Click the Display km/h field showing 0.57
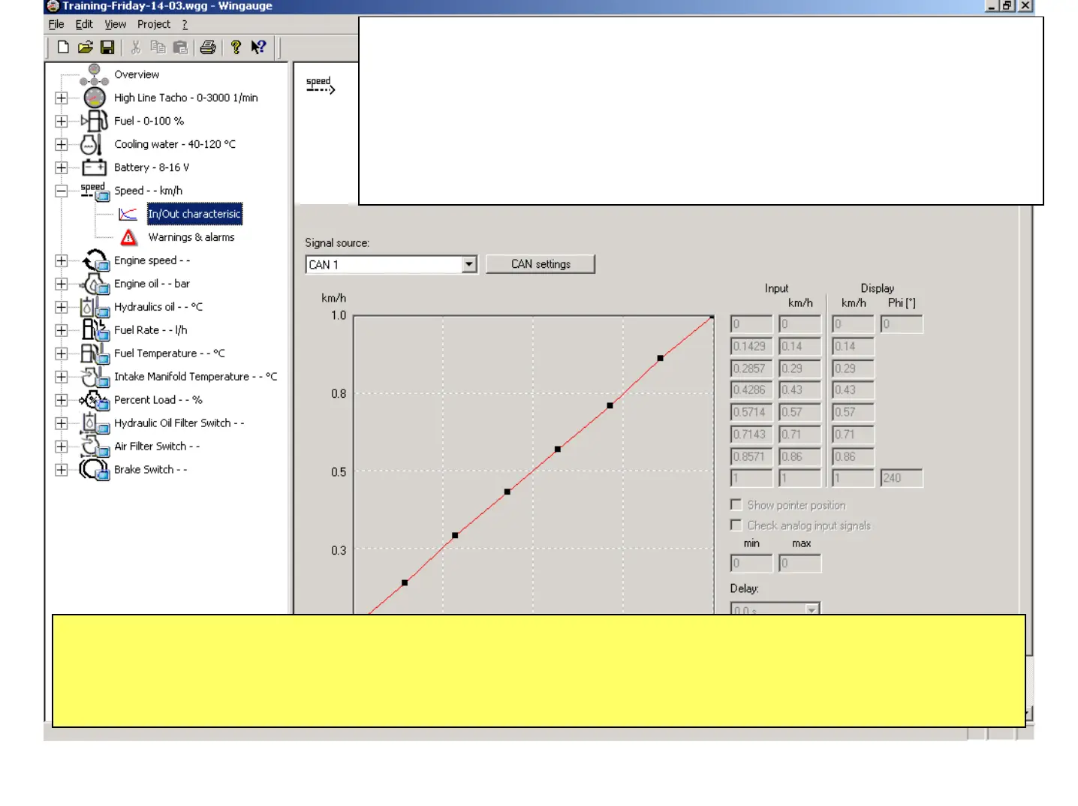Viewport: 1078px width, 806px height. coord(853,412)
